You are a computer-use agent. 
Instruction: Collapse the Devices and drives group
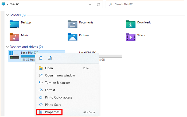coord(7,47)
